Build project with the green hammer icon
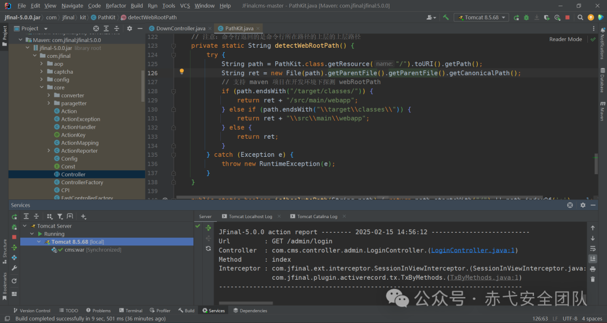Viewport: 607px width, 323px height. tap(446, 17)
